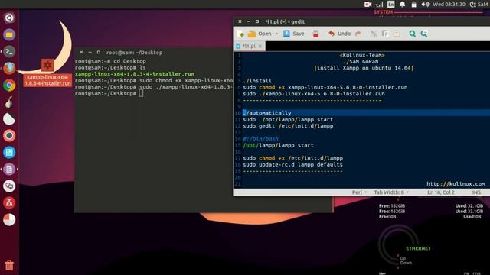Redo the last action in gedit
Viewport: 490px width, 275px height.
pos(358,34)
